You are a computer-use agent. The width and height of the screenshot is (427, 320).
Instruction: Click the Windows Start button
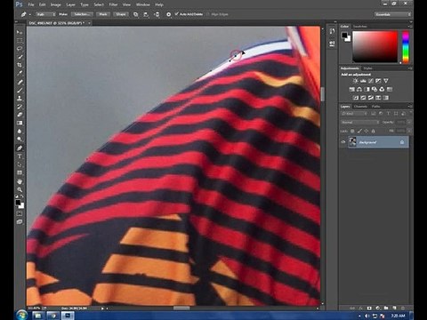click(21, 316)
